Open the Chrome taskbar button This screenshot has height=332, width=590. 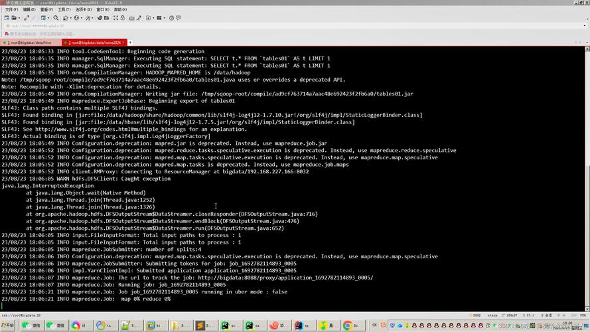pyautogui.click(x=353, y=325)
